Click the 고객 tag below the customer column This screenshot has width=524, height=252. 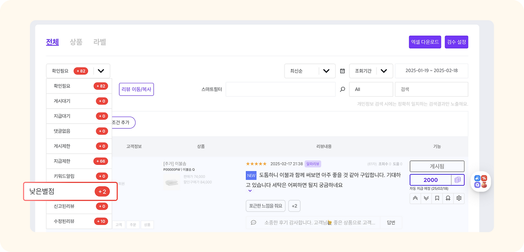119,225
